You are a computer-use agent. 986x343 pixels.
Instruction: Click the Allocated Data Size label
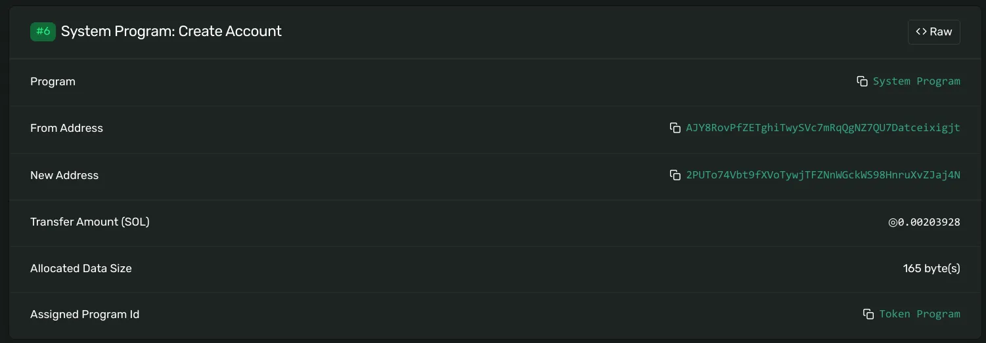(x=81, y=268)
